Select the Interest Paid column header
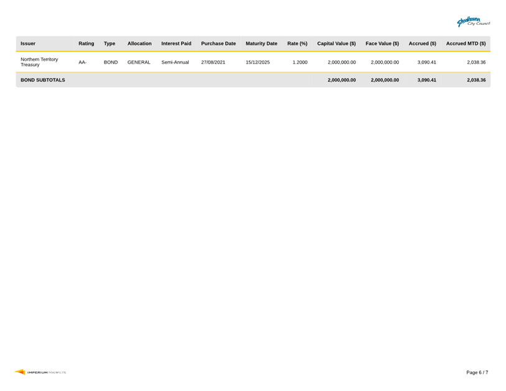506x391 pixels. click(x=176, y=44)
